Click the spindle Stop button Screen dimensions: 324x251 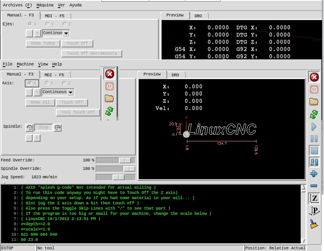[x=43, y=127]
